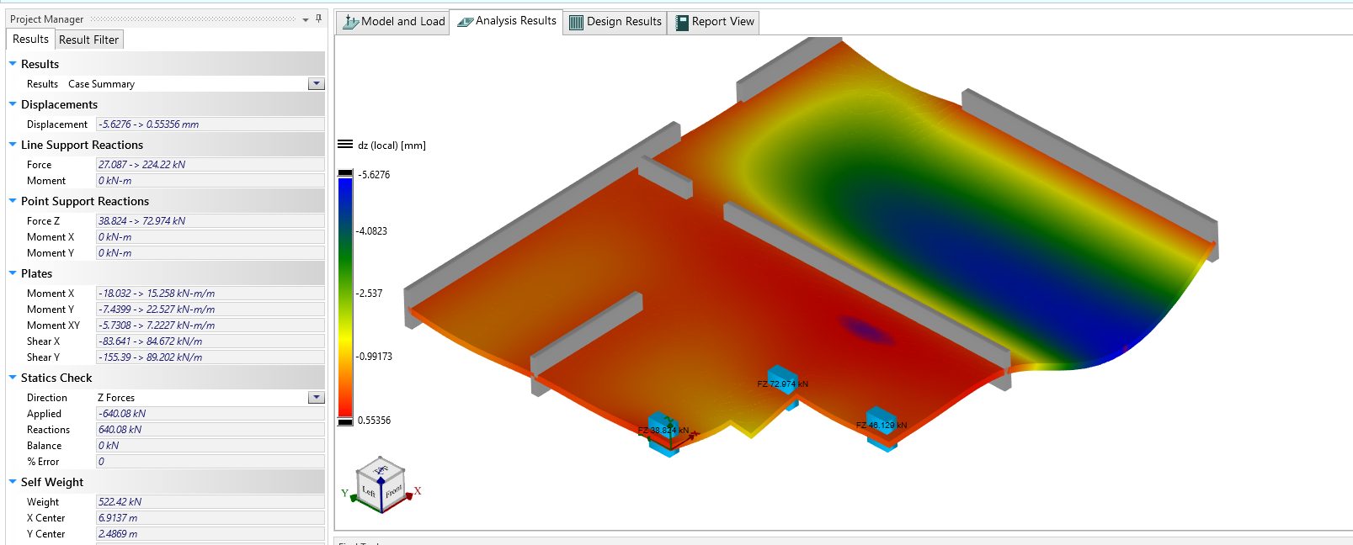1353x545 pixels.
Task: Click the Weight value 522.42 kN
Action: [210, 502]
